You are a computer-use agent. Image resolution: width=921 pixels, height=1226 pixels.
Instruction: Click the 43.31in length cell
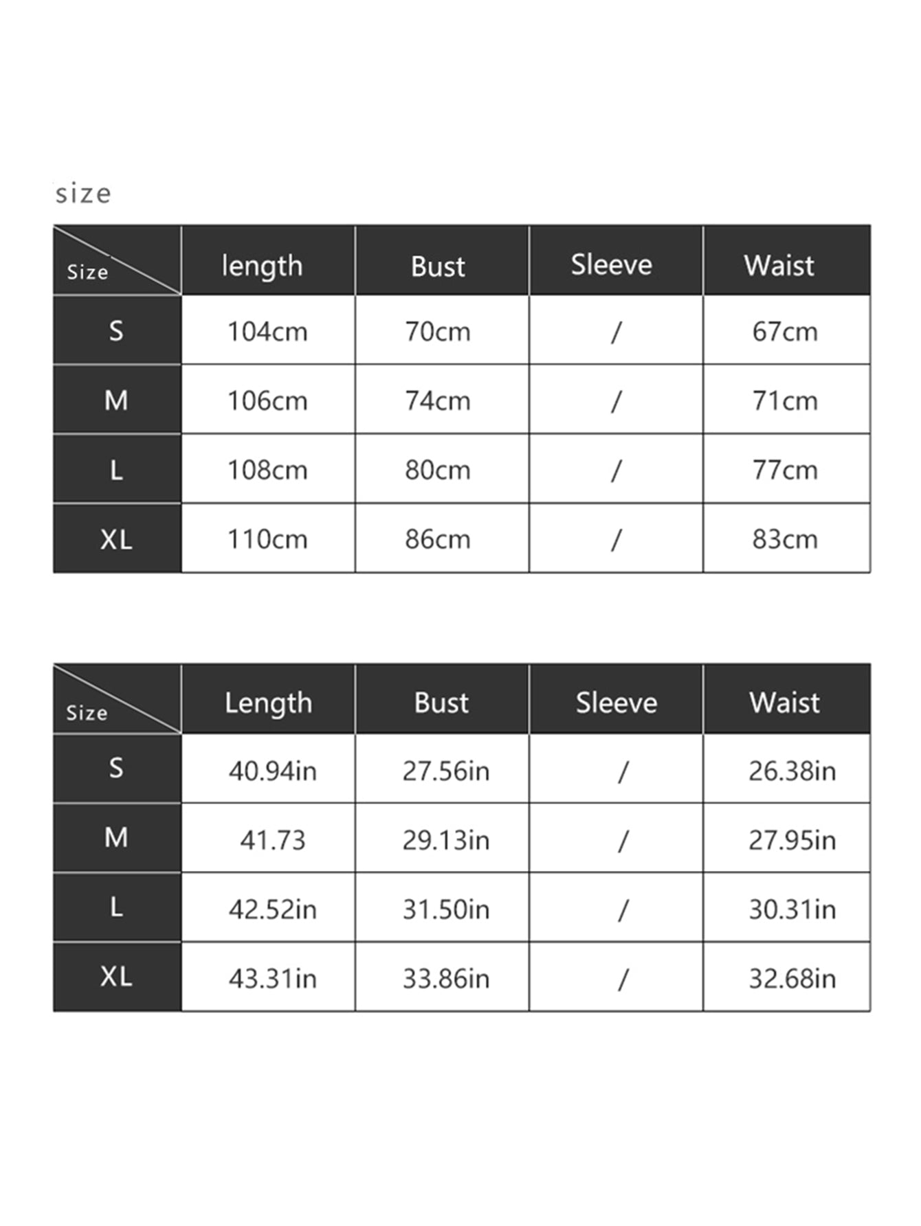point(272,978)
